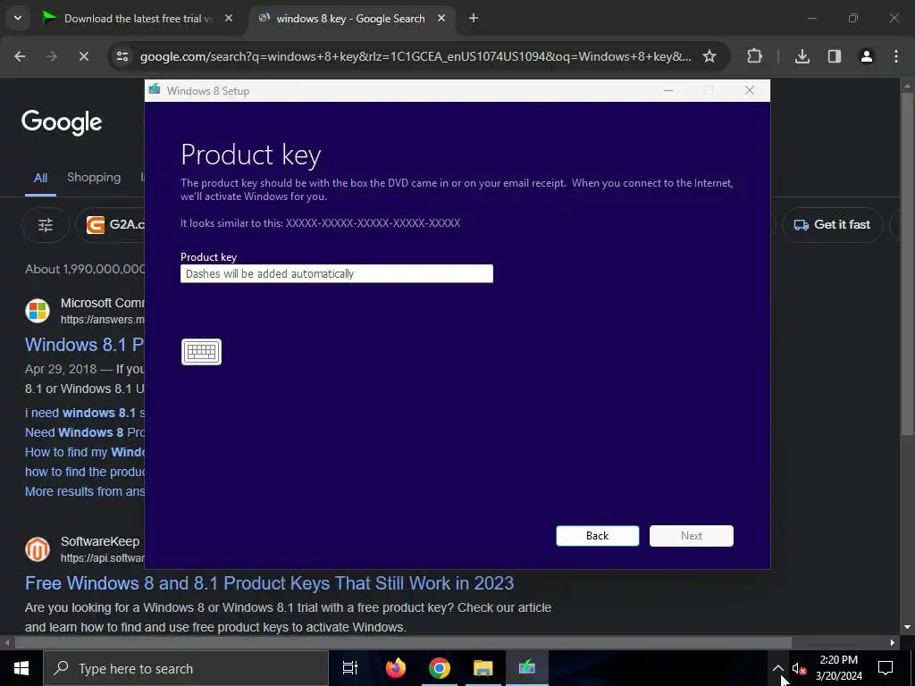Select the Shopping search tab
Screen dimensions: 915x686
tap(94, 178)
